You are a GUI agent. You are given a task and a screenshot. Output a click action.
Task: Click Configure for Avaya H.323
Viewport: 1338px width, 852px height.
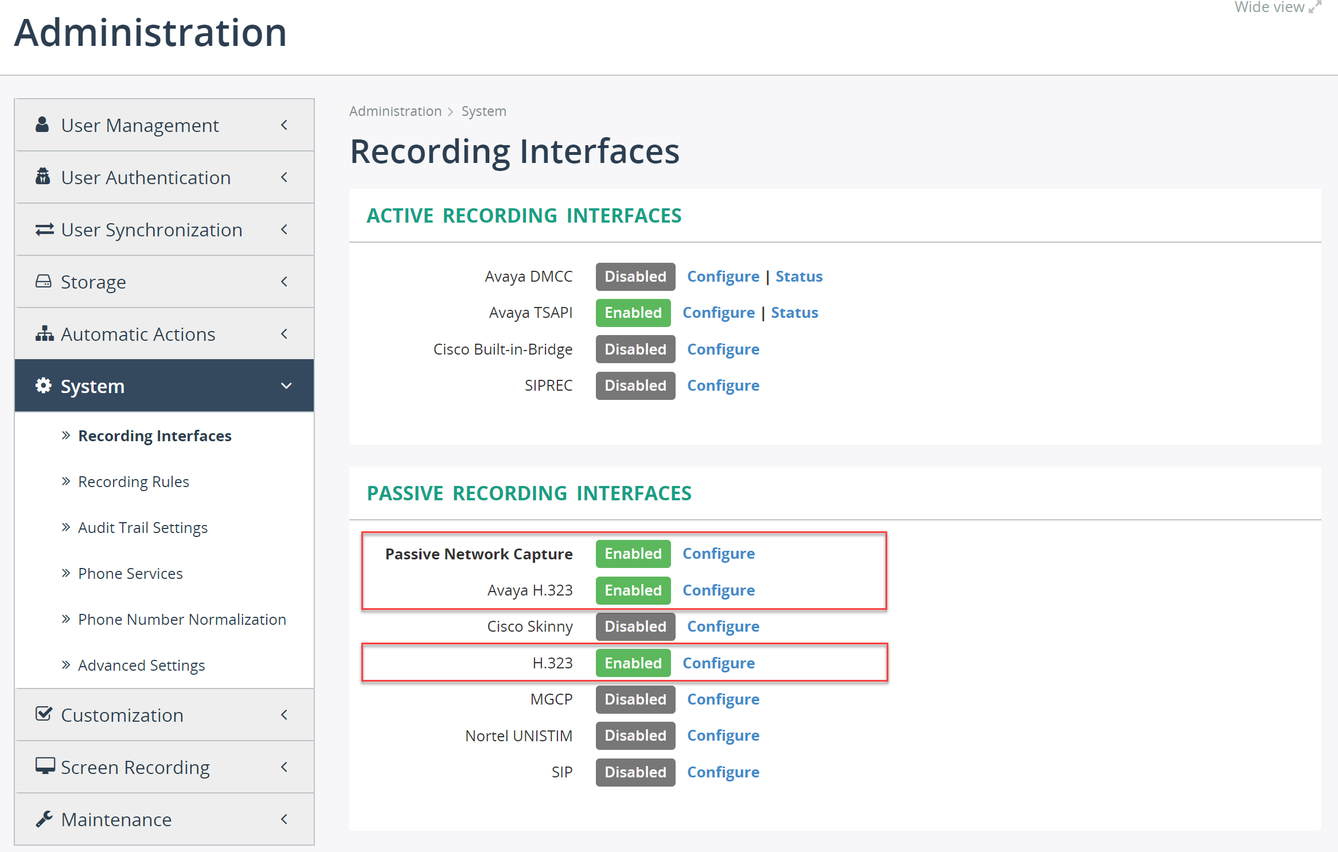click(720, 589)
